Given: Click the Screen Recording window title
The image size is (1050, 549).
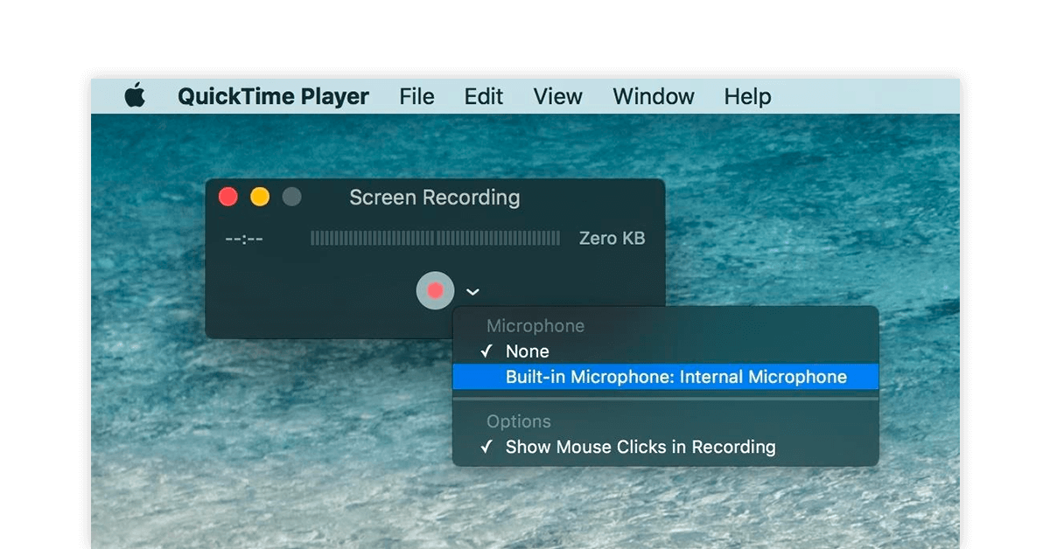Looking at the screenshot, I should tap(435, 198).
